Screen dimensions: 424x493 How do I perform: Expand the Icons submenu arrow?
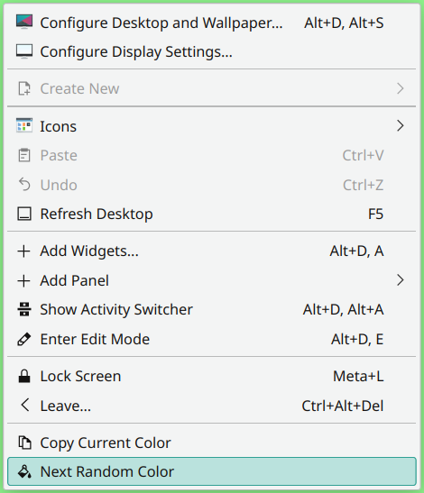[x=400, y=126]
